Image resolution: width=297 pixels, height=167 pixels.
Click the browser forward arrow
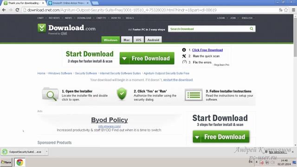pyautogui.click(x=10, y=10)
